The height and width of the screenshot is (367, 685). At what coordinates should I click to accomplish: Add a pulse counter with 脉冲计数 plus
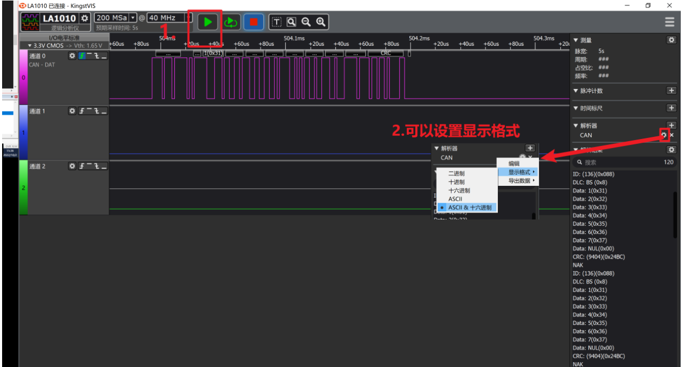671,91
